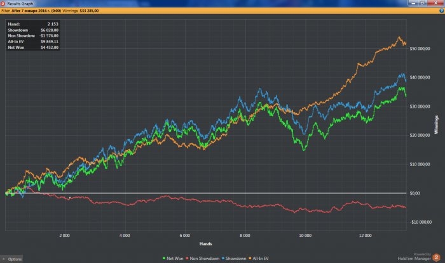Toggle Net Won legend entry

tap(173, 258)
